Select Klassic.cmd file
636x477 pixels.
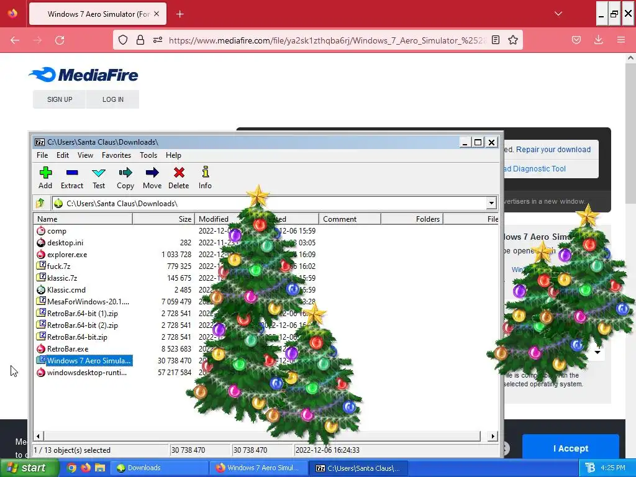[x=61, y=289]
